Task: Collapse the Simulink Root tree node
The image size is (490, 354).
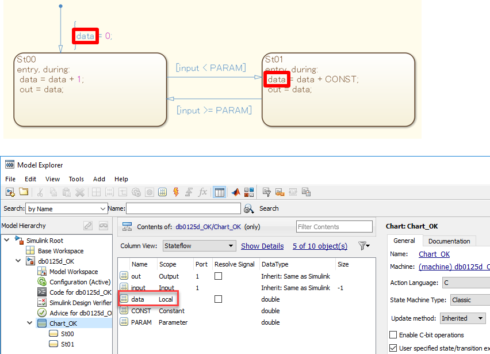Action: (x=6, y=240)
